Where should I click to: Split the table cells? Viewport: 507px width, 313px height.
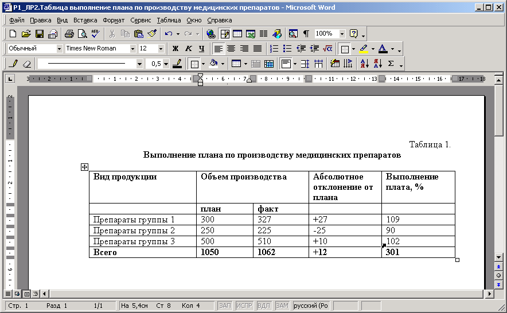coord(268,64)
